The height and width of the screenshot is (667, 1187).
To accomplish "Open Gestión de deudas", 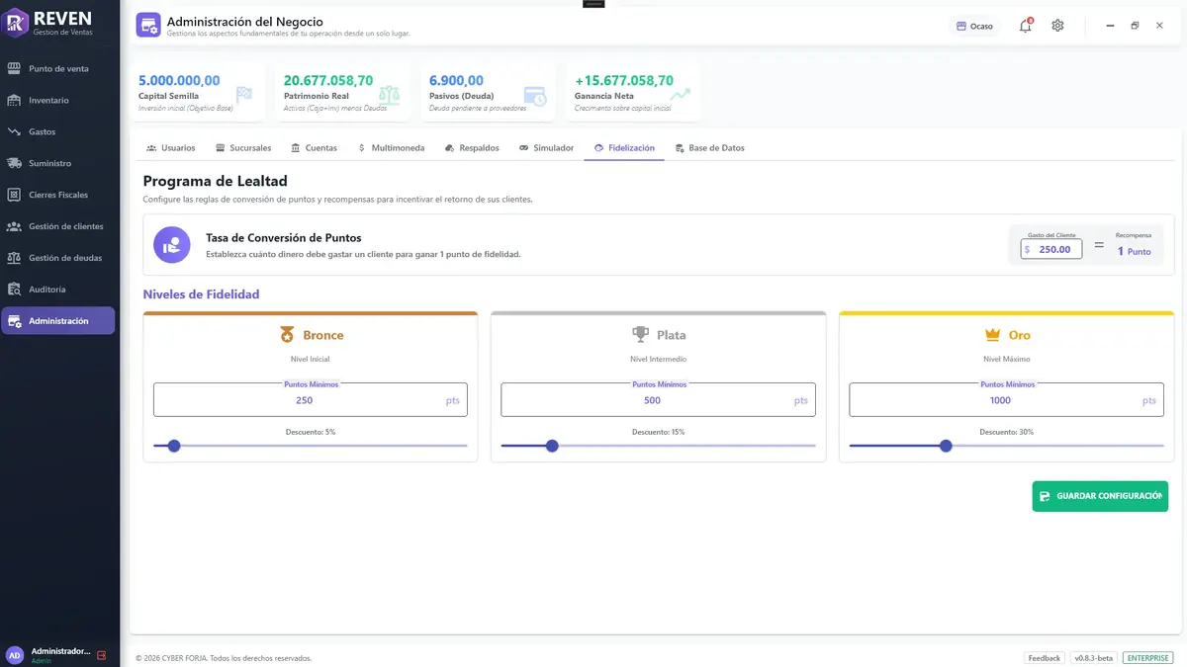I will click(x=58, y=258).
